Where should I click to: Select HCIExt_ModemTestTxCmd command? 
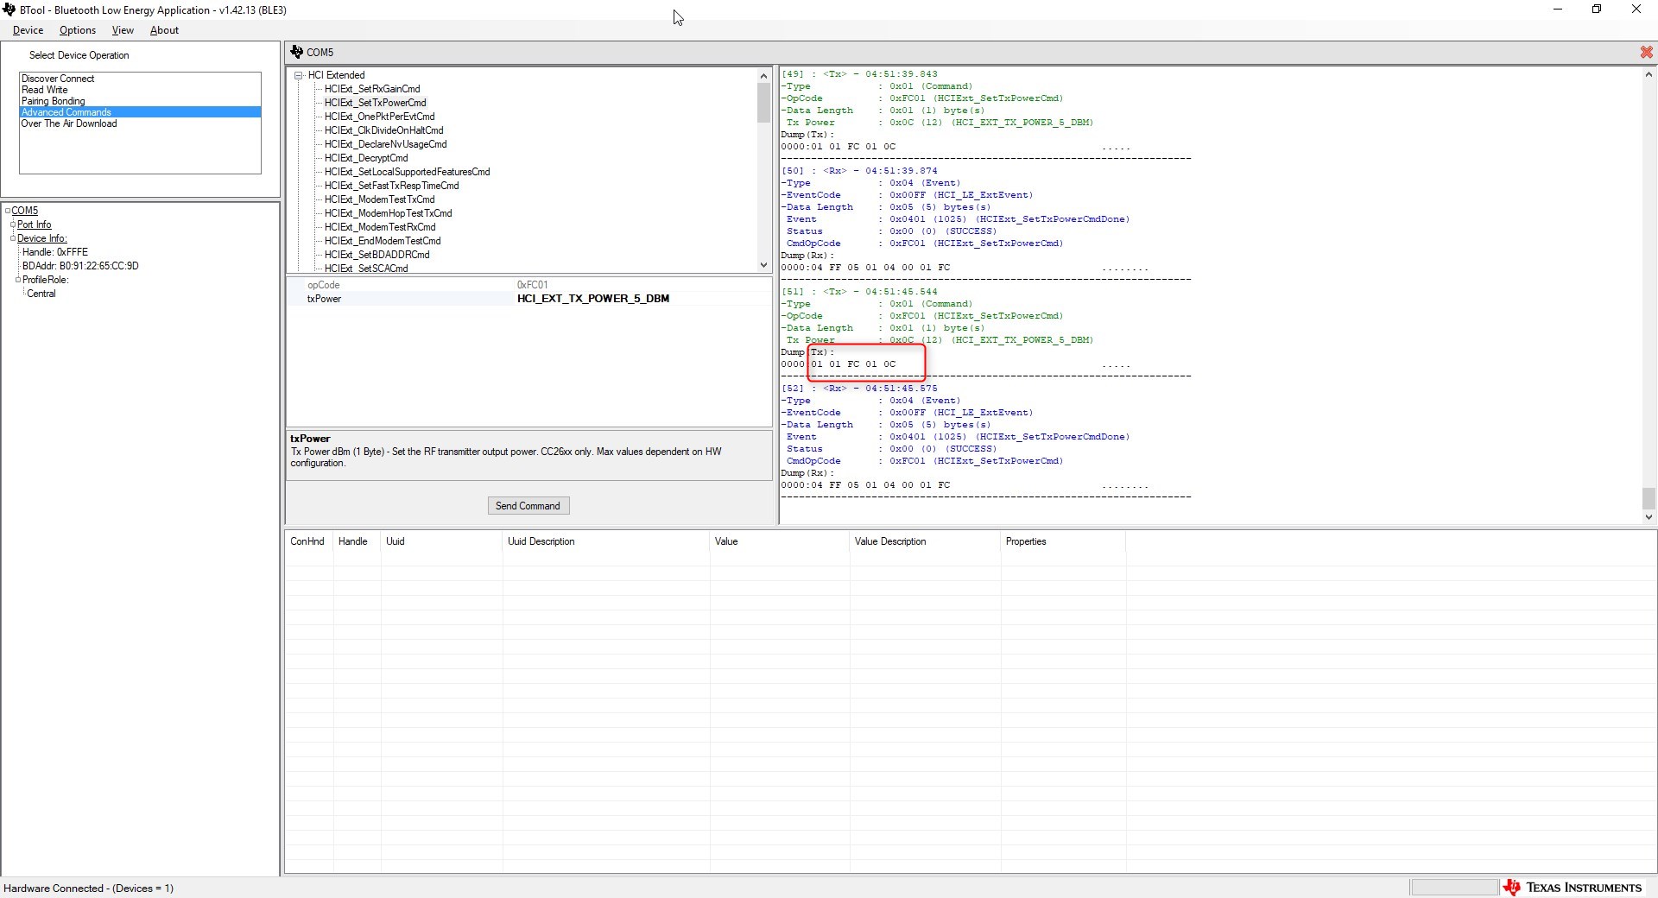[380, 199]
